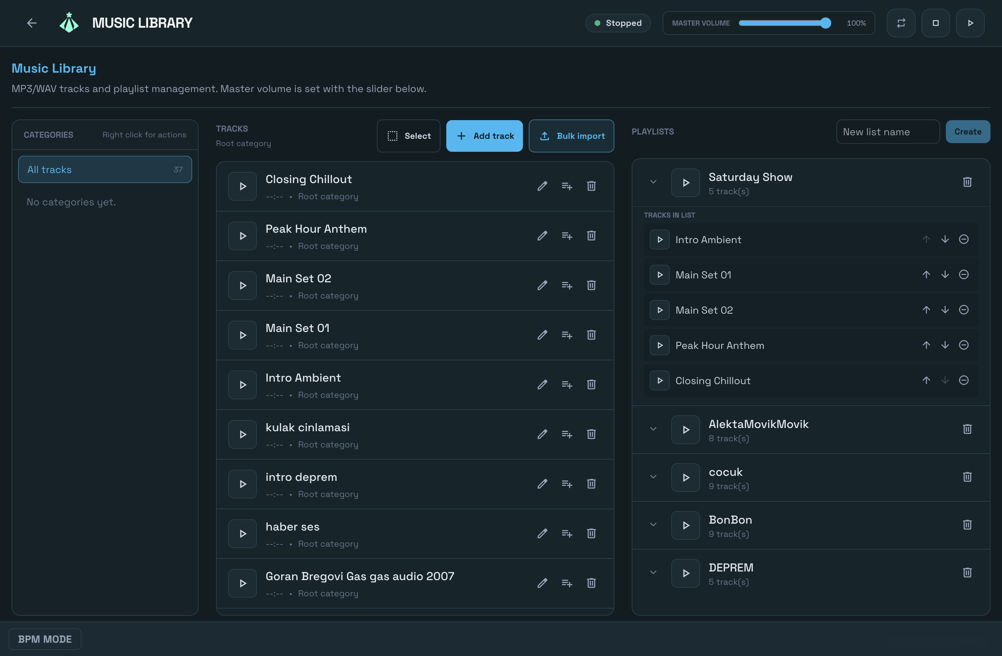Move Main Set 02 down in list
Screen dimensions: 1002x656
point(945,310)
